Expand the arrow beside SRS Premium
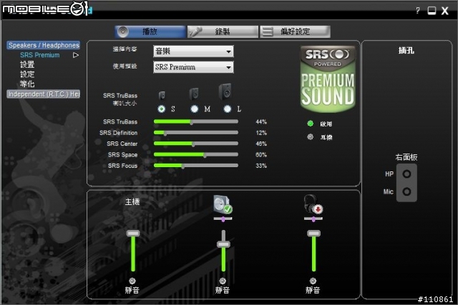 [x=76, y=55]
